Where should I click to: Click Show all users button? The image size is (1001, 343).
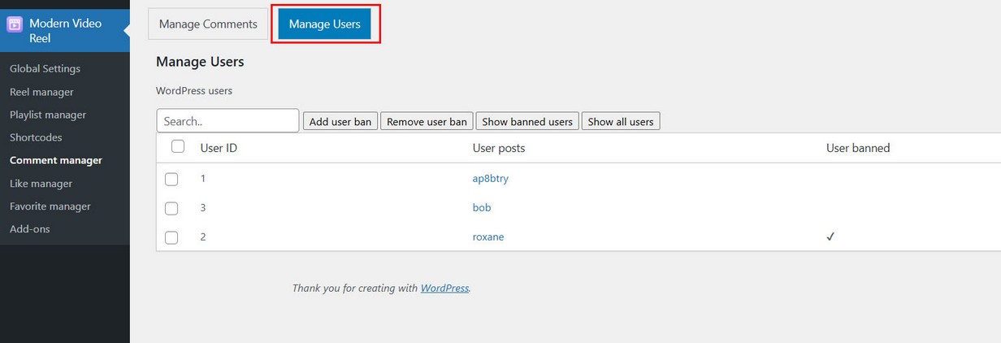(x=621, y=122)
